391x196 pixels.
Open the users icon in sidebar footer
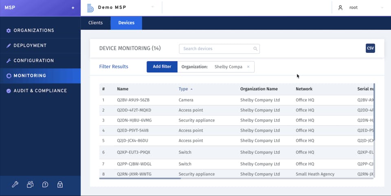(x=30, y=184)
